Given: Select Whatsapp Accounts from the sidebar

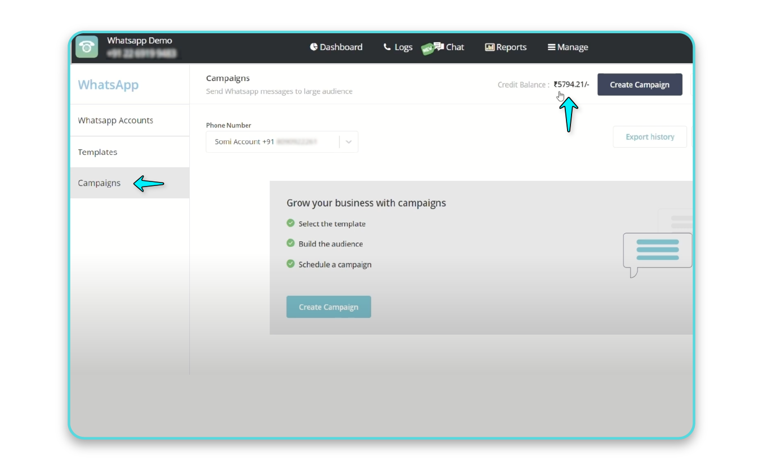Looking at the screenshot, I should coord(115,120).
